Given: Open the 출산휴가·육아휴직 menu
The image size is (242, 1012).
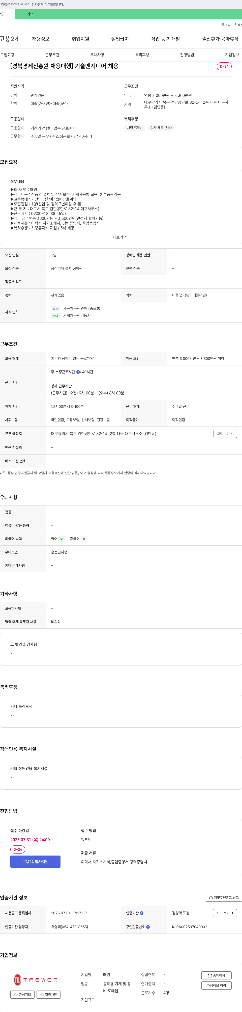Looking at the screenshot, I should [220, 39].
